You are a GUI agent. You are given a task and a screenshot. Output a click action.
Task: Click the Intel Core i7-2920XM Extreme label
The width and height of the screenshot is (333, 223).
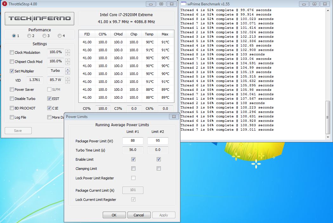click(x=126, y=15)
